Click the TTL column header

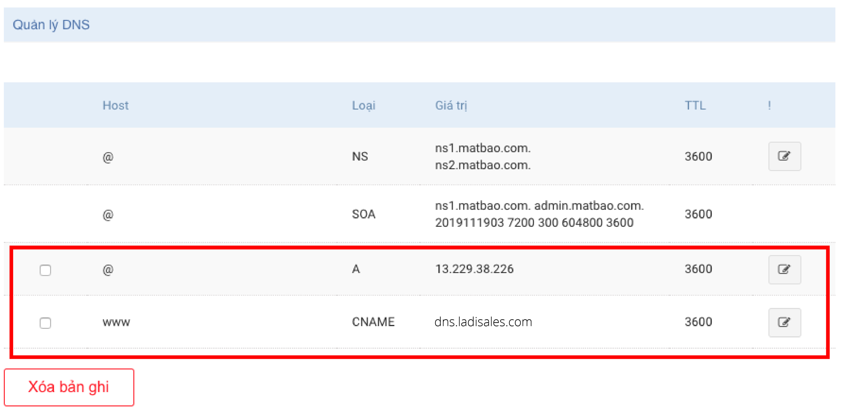[x=695, y=105]
